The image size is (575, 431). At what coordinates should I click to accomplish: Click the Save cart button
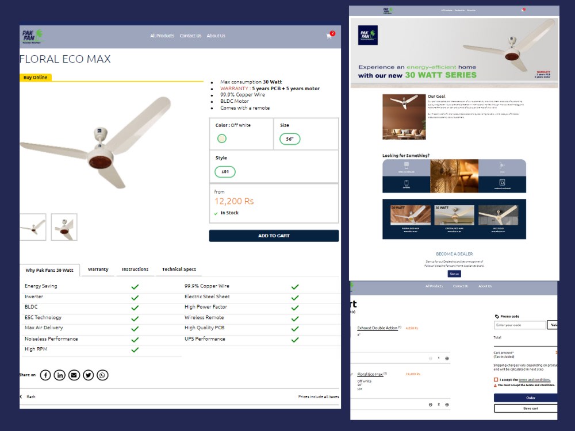526,408
